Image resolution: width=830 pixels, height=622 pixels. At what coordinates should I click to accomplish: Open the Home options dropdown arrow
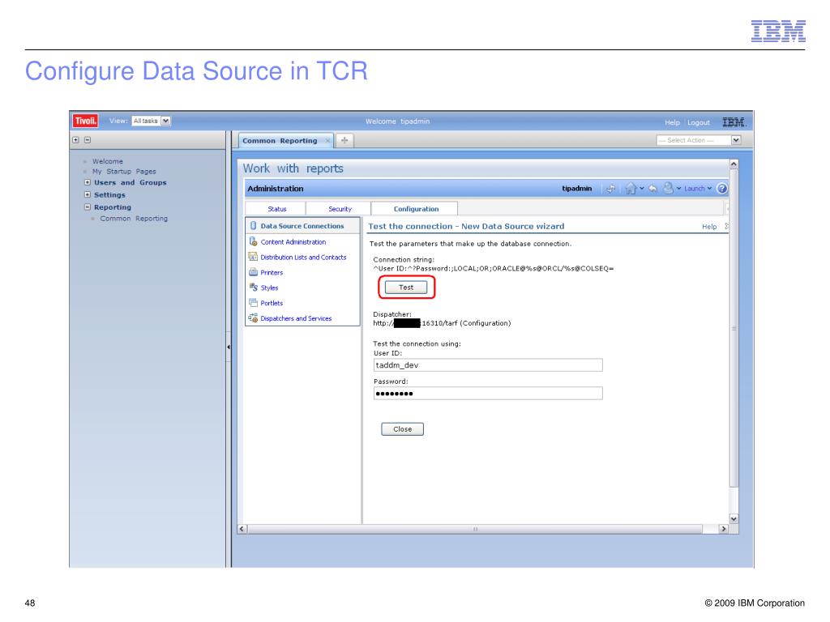[642, 188]
